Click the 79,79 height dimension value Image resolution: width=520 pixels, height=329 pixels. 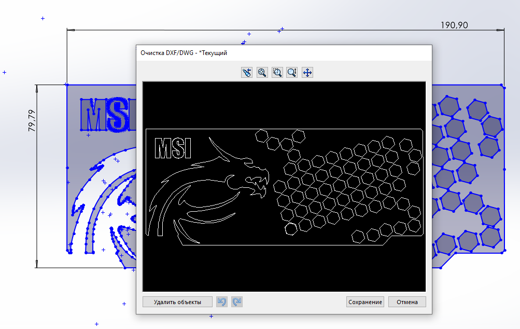(32, 120)
